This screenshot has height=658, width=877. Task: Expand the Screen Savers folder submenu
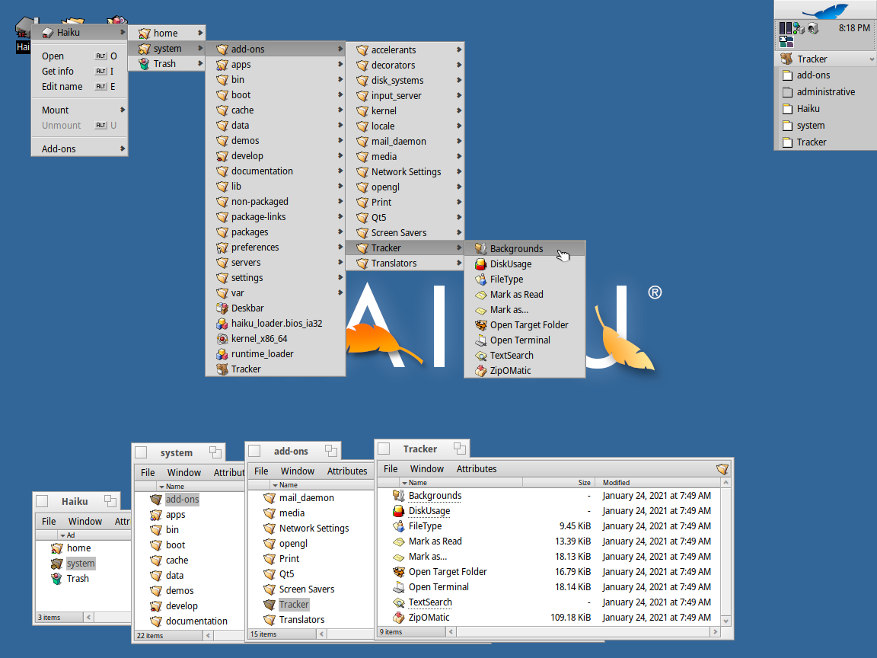pyautogui.click(x=458, y=232)
